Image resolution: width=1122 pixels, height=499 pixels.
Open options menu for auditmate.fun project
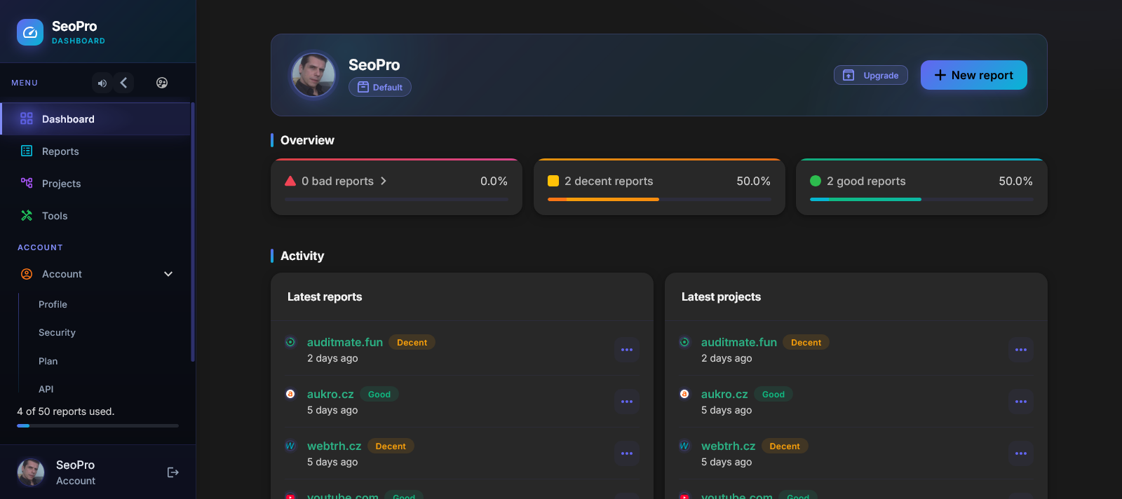tap(1021, 350)
